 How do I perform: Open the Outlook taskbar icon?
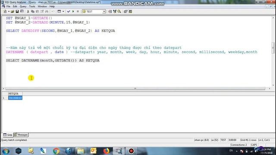tap(94, 151)
